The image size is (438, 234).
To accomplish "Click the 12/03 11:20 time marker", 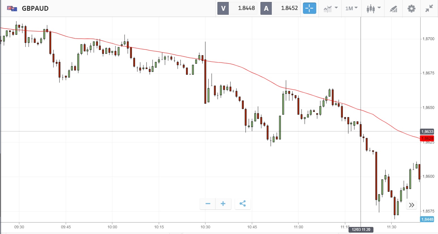I will click(x=361, y=229).
